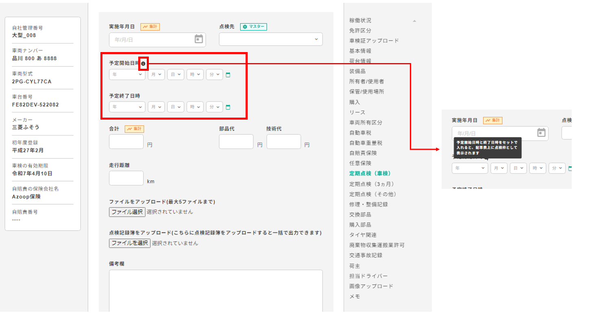Image resolution: width=590 pixels, height=328 pixels.
Task: Select 購入部品 in side menu
Action: pyautogui.click(x=360, y=225)
